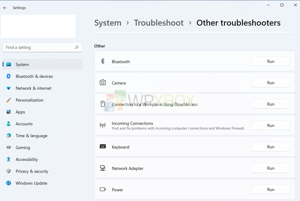Click the Privacy & security shield icon

point(9,171)
